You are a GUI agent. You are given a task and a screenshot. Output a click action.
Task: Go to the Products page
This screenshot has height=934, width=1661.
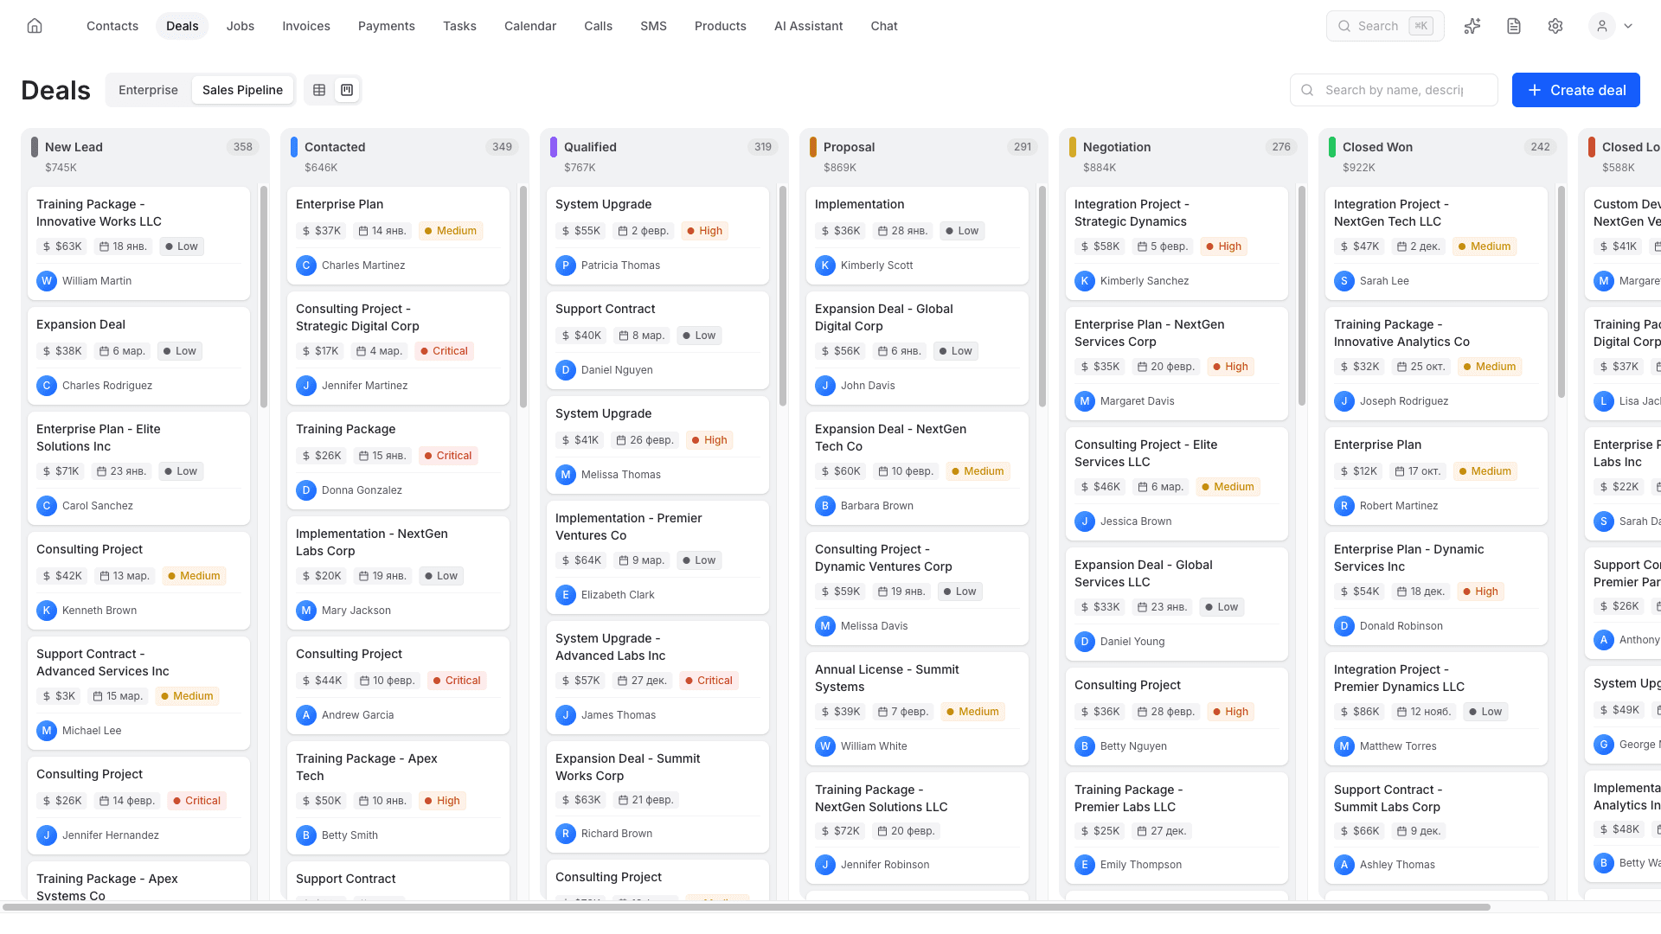coord(720,26)
